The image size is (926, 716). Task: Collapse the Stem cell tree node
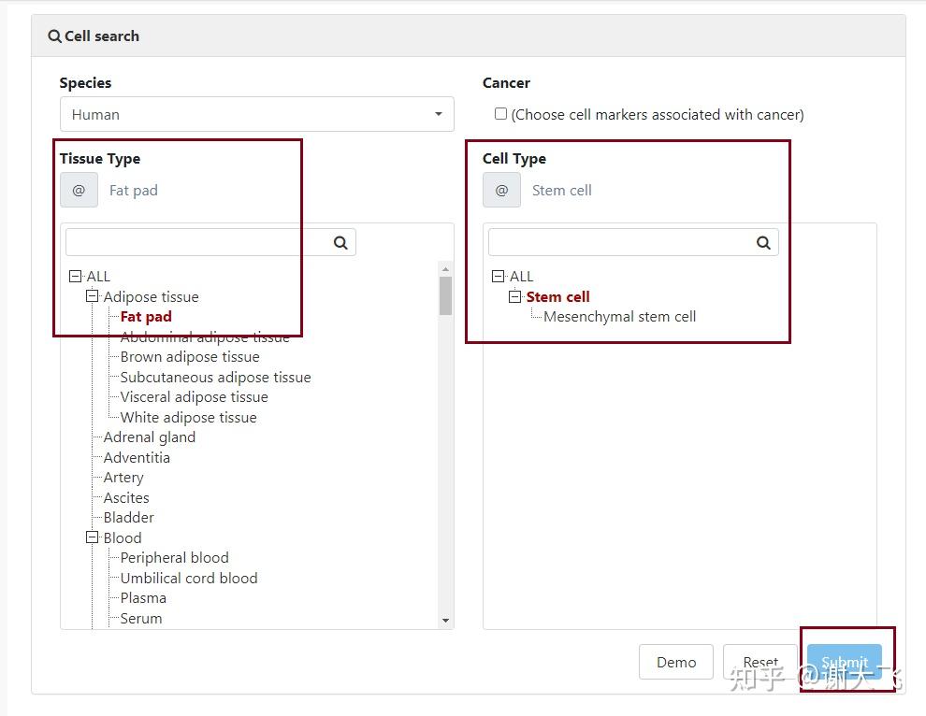point(514,296)
